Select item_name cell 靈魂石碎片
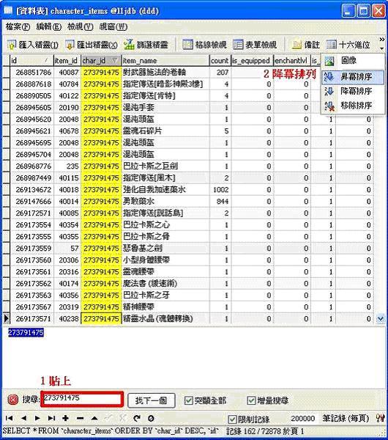The height and width of the screenshot is (440, 388). point(165,131)
